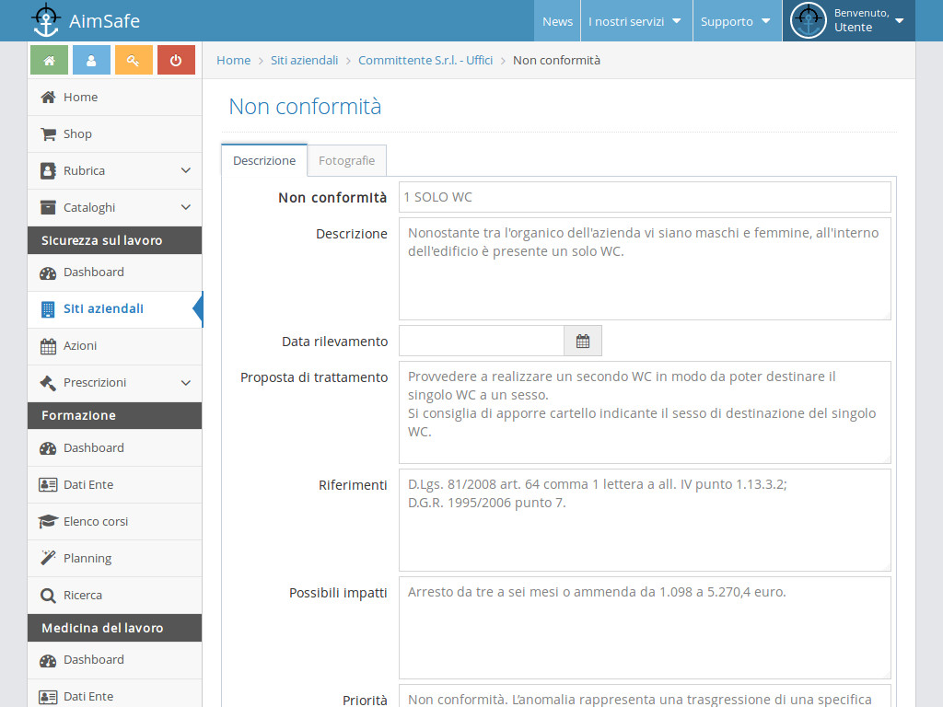Click the green home icon button
The width and height of the screenshot is (943, 707).
click(x=49, y=60)
